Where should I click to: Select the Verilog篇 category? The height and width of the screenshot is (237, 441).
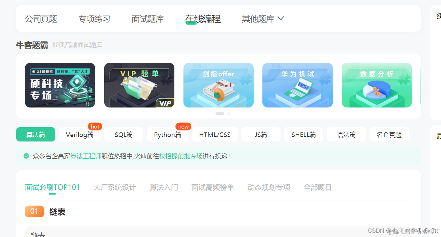point(80,134)
